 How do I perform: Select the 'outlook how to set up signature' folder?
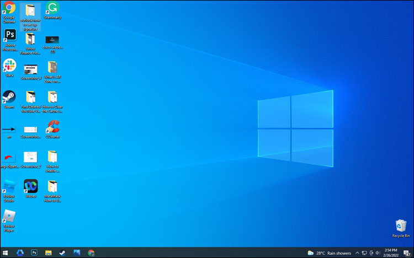[30, 17]
